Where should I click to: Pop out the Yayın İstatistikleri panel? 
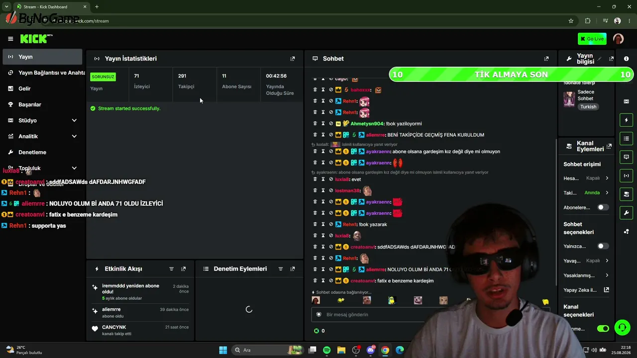pos(293,59)
